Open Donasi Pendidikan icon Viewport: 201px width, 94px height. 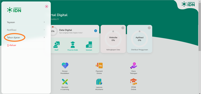[x=65, y=66]
